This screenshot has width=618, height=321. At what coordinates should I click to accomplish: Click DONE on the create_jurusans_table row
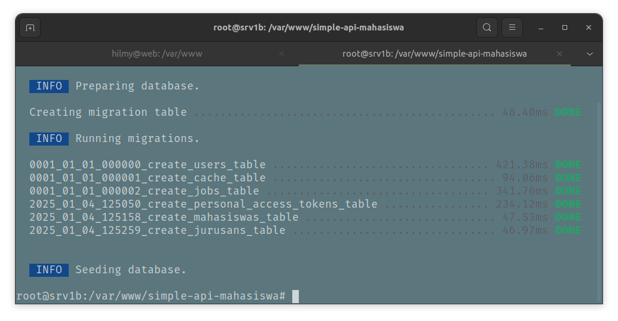(x=568, y=230)
